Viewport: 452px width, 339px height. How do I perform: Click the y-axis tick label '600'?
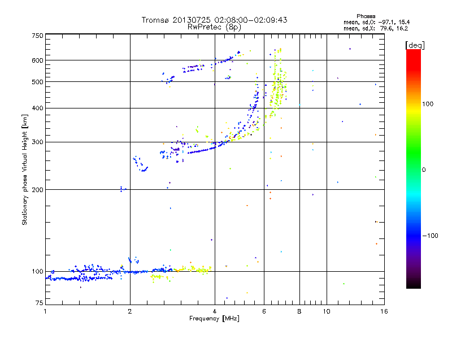click(38, 60)
